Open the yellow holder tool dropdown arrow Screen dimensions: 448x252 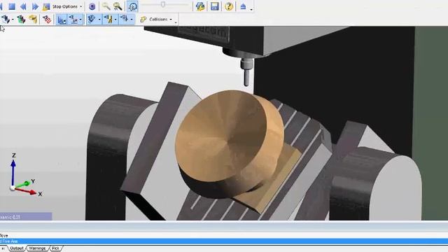tap(115, 20)
